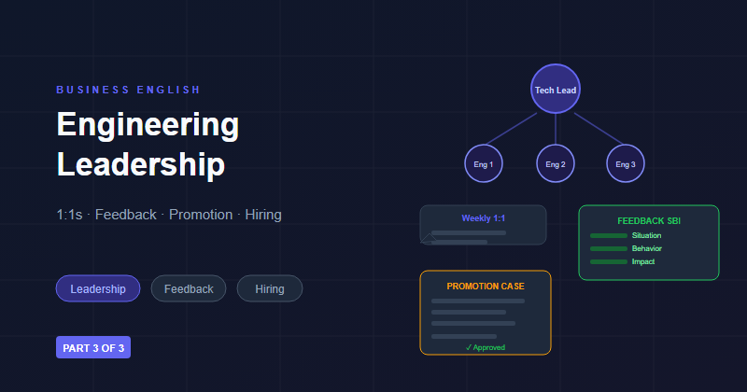Click the FEEDBACK SBI heading
Viewport: 747px width, 392px height.
click(x=649, y=221)
